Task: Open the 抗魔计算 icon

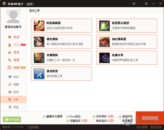Action: [x=104, y=58]
